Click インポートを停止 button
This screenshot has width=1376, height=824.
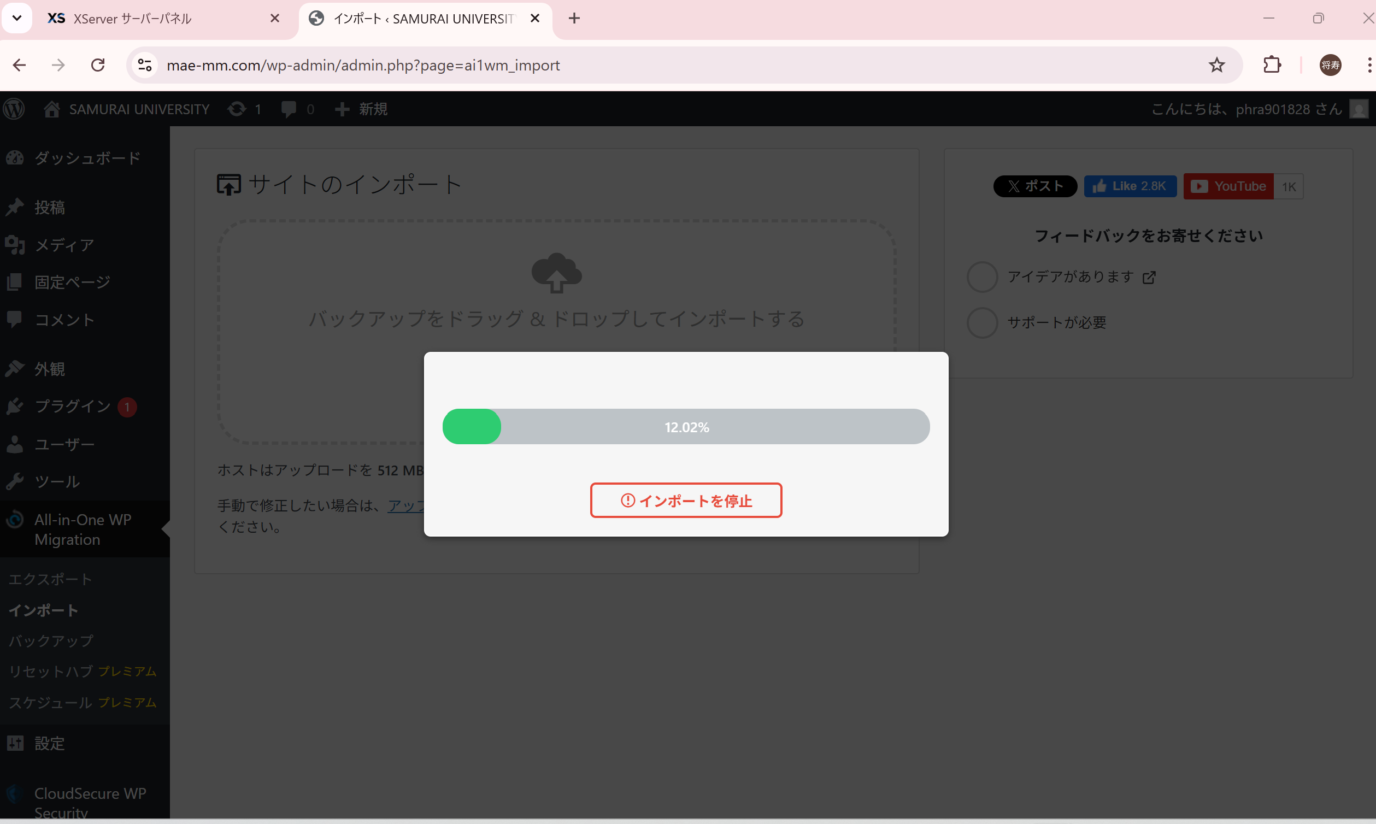point(686,501)
